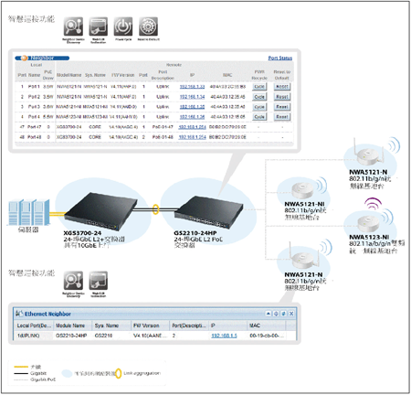Open 192.168.1.5 link in Ethernet Neighbor

click(x=224, y=336)
